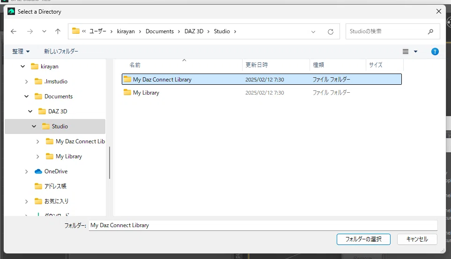Expand the お気に入り tree node
This screenshot has width=451, height=259.
click(27, 201)
